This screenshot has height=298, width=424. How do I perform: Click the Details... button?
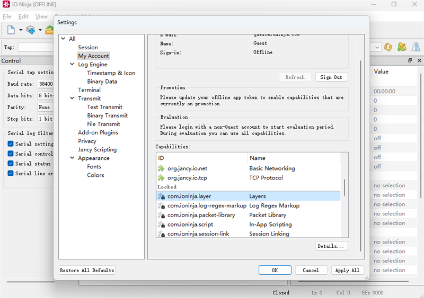tap(331, 246)
